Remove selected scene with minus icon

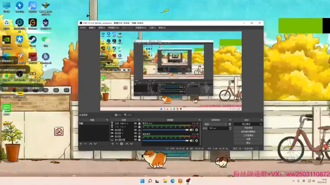[x=85, y=144]
